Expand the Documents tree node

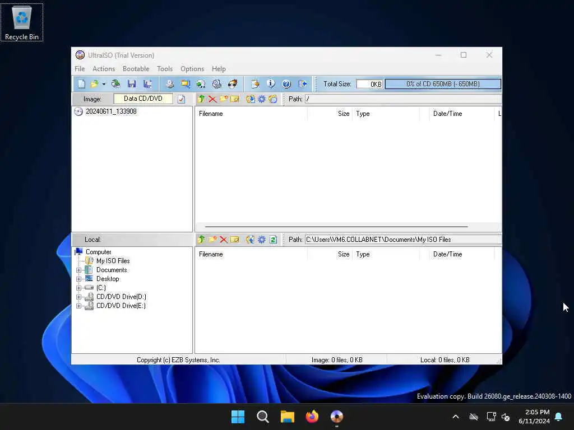coord(78,270)
